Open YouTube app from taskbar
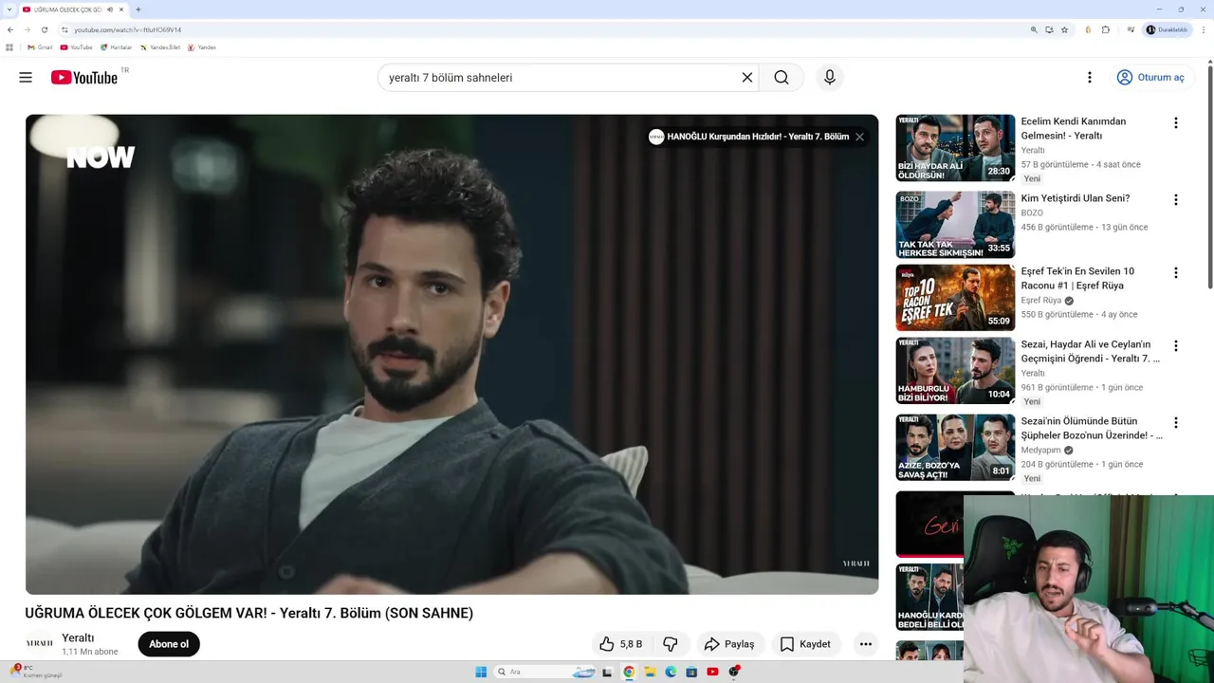This screenshot has width=1214, height=683. [x=712, y=672]
